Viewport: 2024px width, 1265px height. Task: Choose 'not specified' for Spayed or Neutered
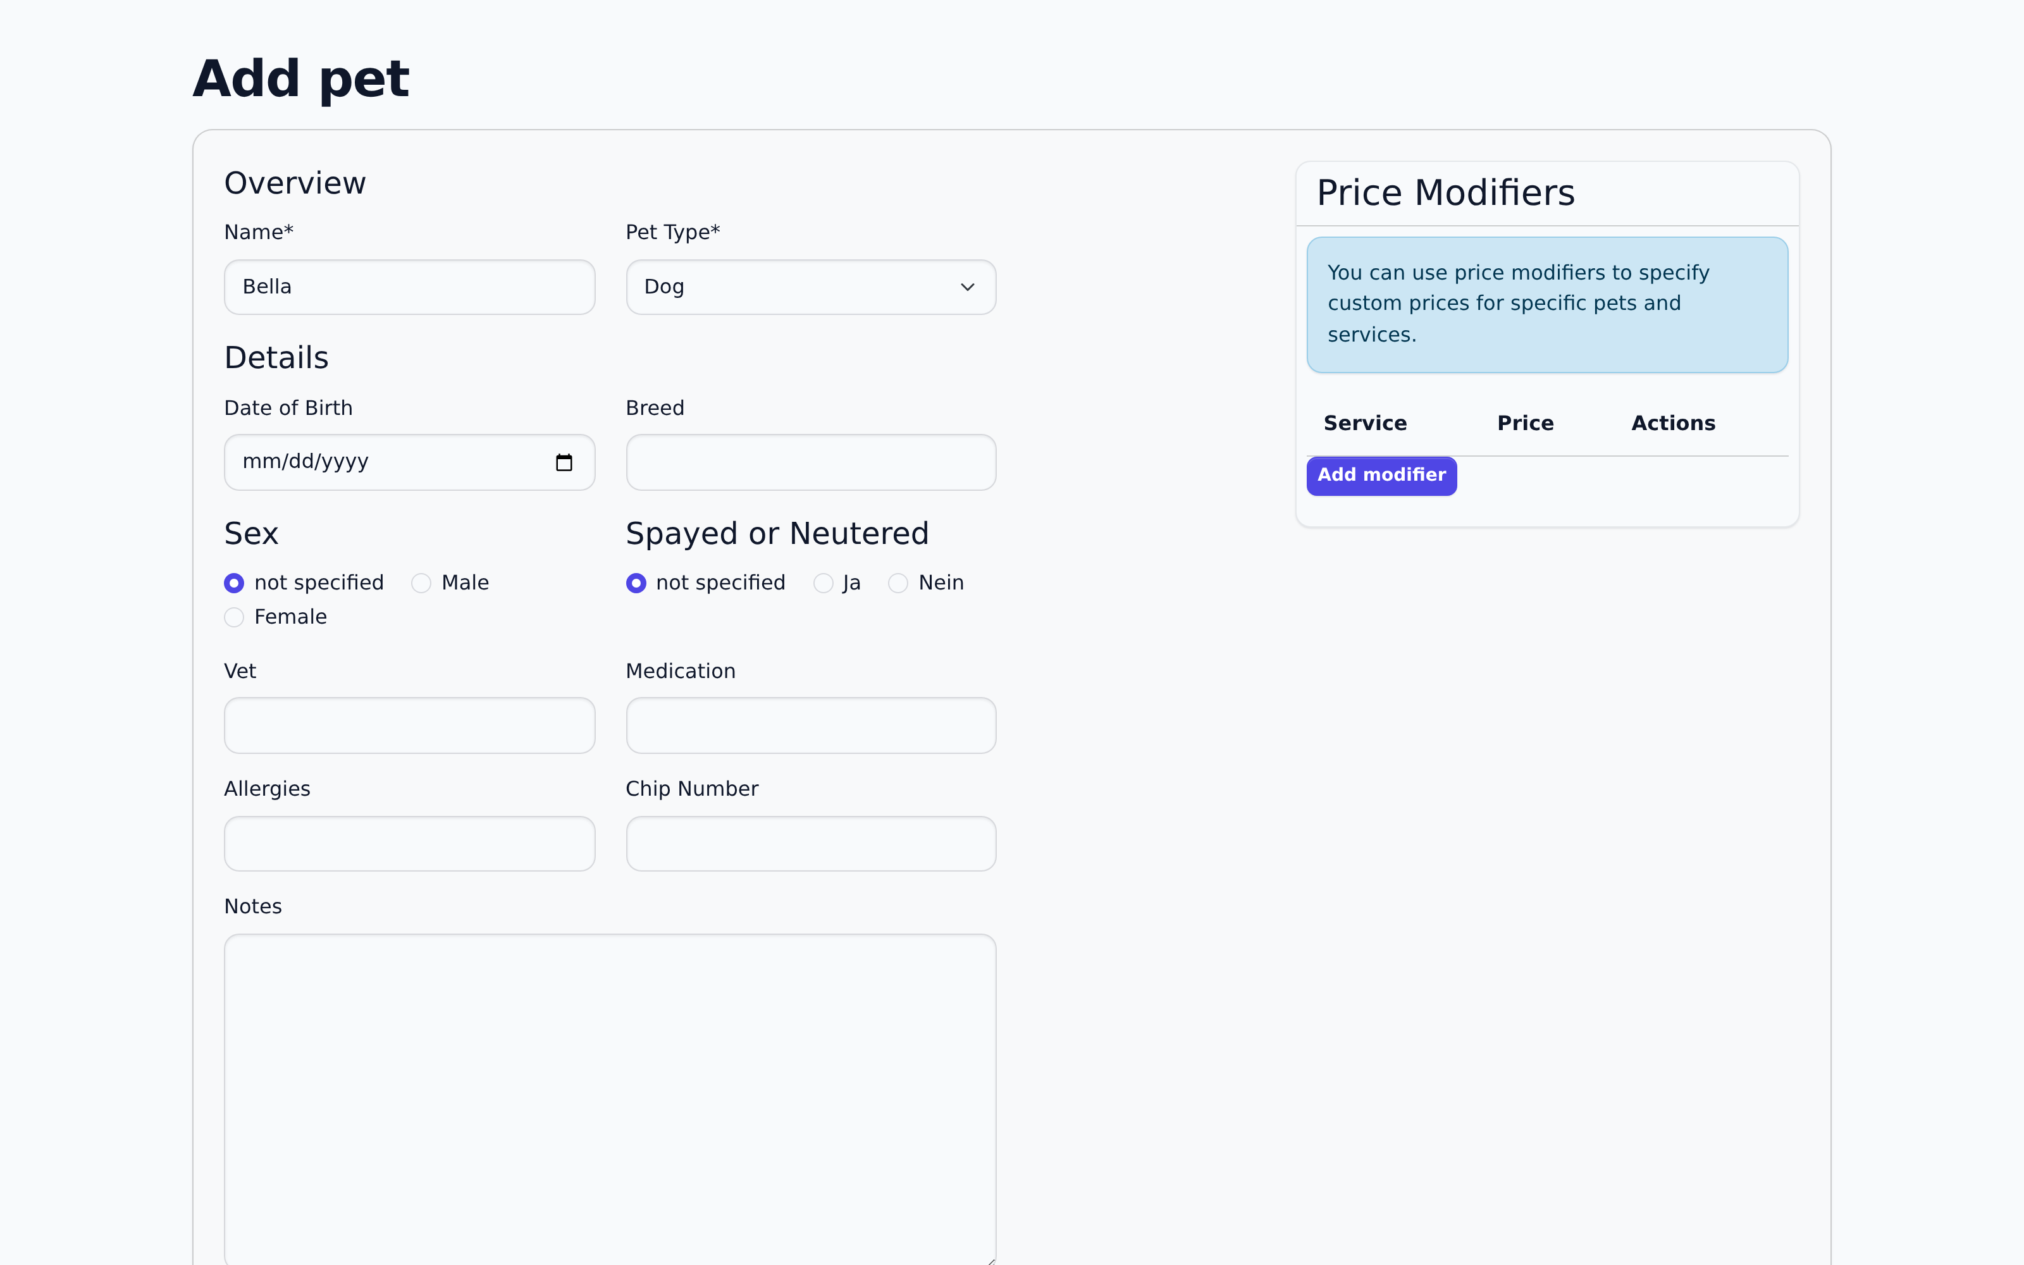tap(636, 583)
